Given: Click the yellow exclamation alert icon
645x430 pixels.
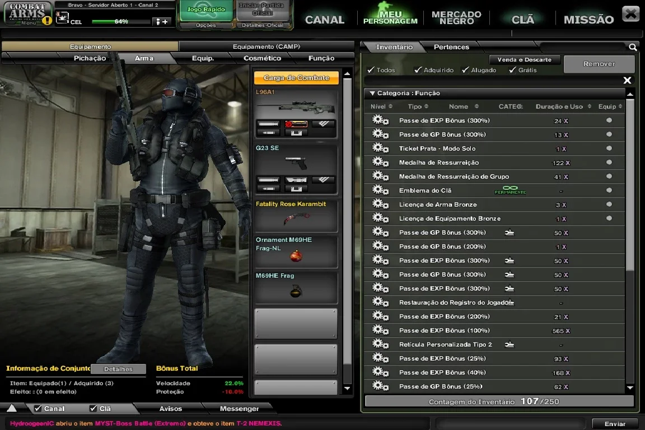Looking at the screenshot, I should tap(47, 20).
